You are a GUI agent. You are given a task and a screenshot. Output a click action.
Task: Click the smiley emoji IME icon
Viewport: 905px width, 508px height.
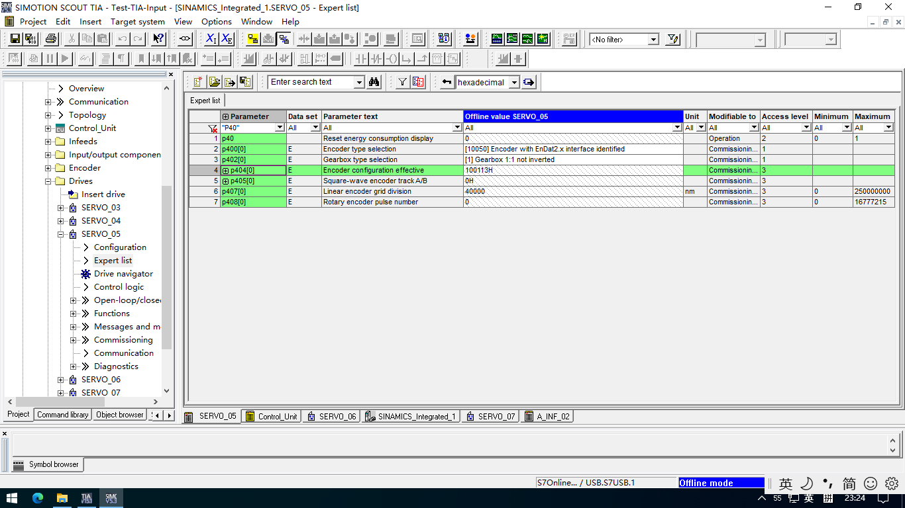pyautogui.click(x=871, y=484)
